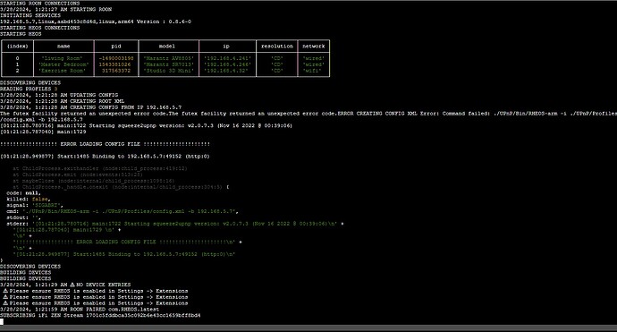617x332 pixels.
Task: Click the 'wifi' network cell
Action: (x=312, y=71)
